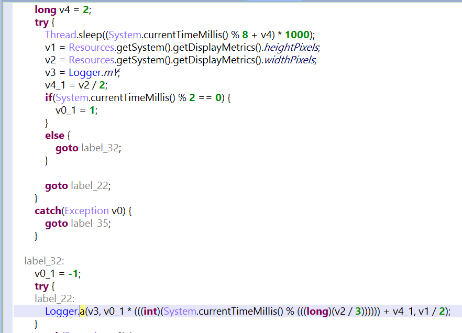Select the heightPixels field reference

[291, 47]
